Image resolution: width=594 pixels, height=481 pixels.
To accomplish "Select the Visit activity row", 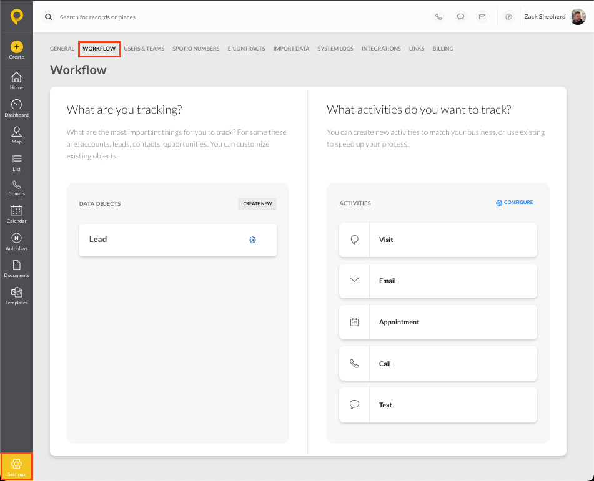I will tap(438, 240).
